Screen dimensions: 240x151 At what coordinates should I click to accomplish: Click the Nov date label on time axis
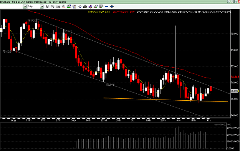click(x=178, y=120)
